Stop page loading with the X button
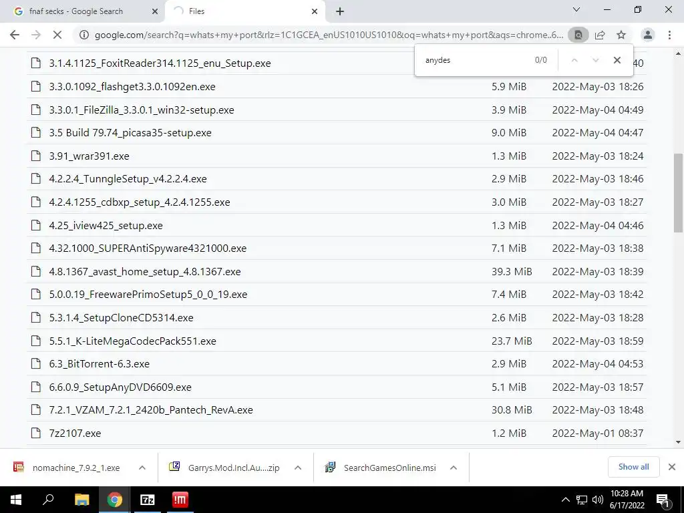The height and width of the screenshot is (513, 684). click(57, 35)
